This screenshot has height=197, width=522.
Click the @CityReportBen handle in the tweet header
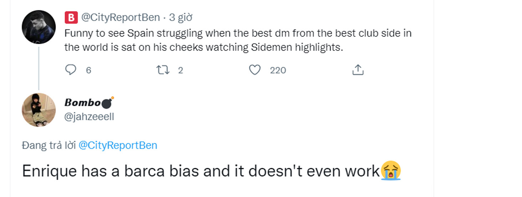(x=120, y=17)
